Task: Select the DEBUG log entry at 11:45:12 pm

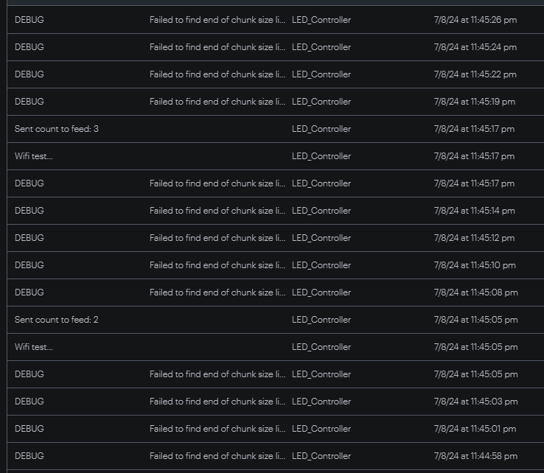Action: pos(276,238)
